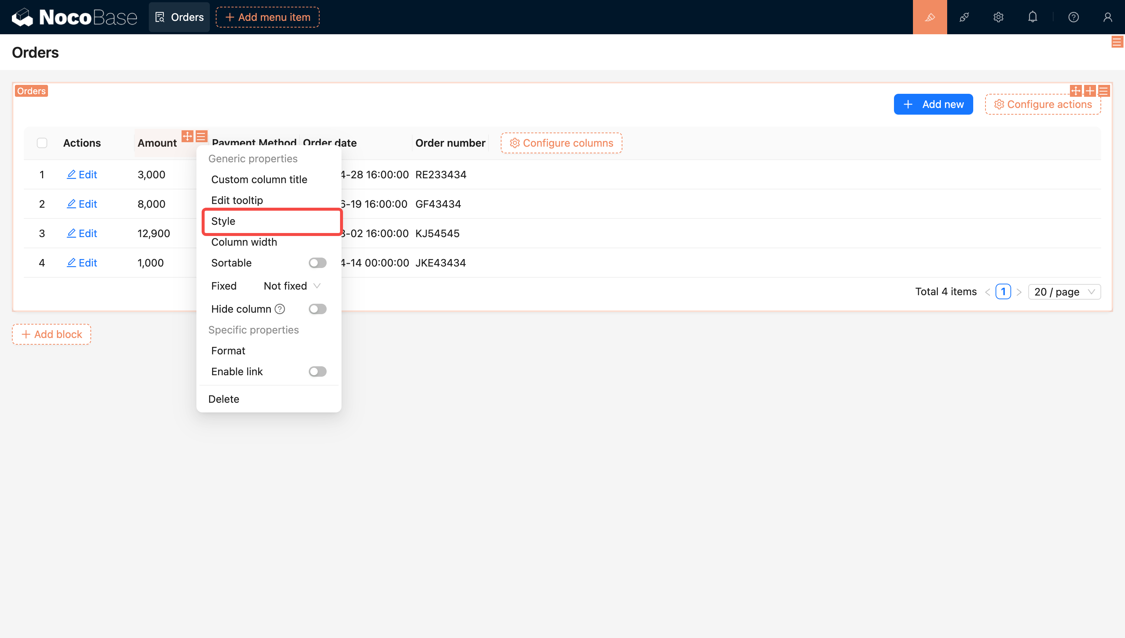Enable the Sortable toggle
The width and height of the screenshot is (1125, 638).
(x=317, y=263)
